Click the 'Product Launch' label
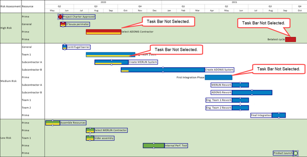The height and width of the screenshot is (157, 307). (283, 153)
